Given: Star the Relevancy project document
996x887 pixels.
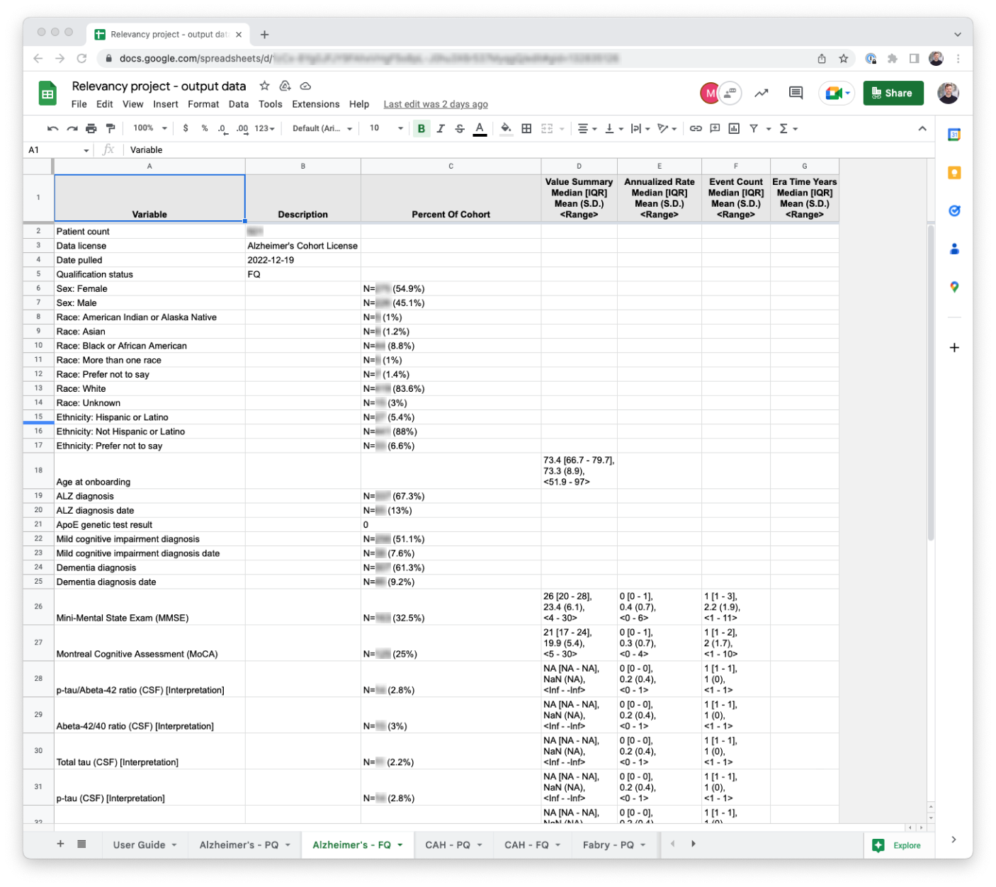Looking at the screenshot, I should coord(264,86).
